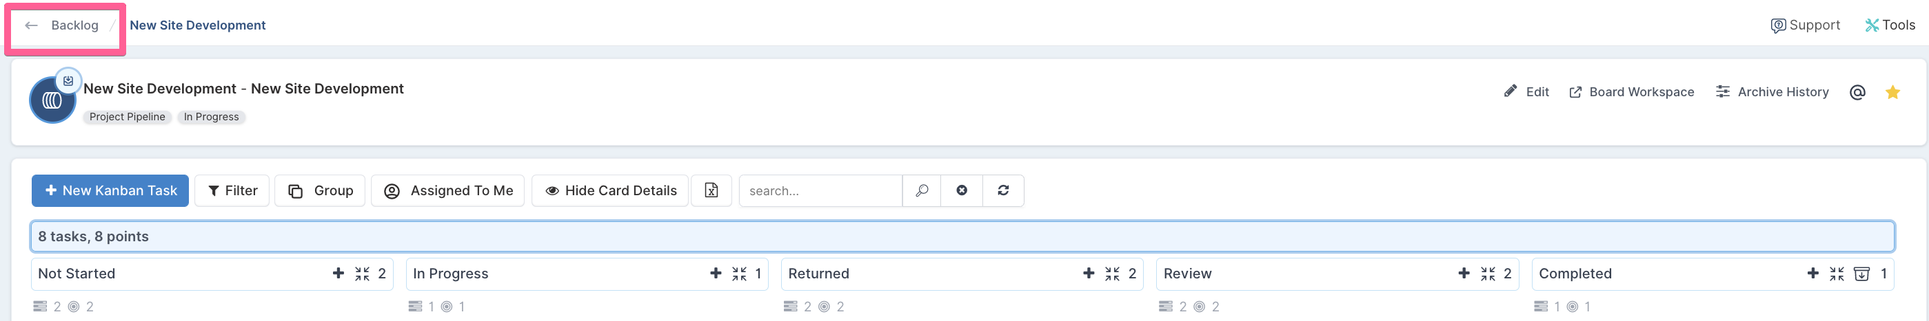Clear search with the circled X icon
1929x321 pixels.
pos(962,190)
